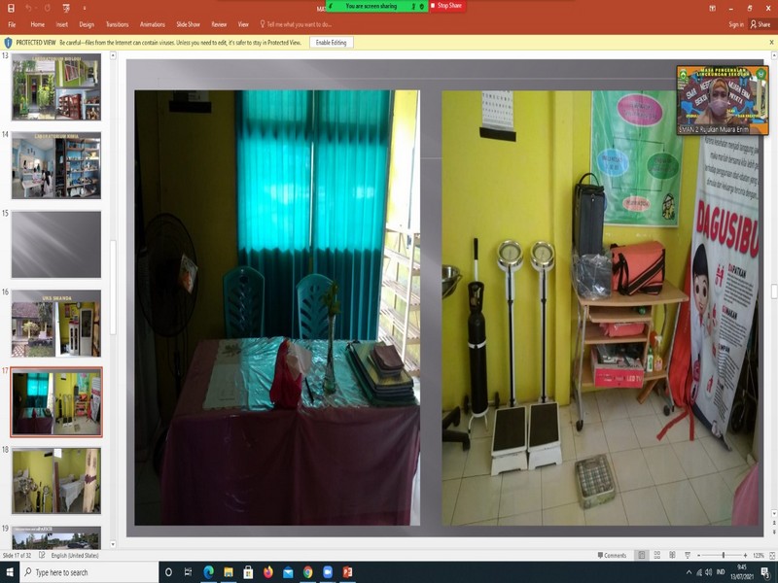Open Firefox from the taskbar
Screen dimensions: 778x583
pos(268,572)
